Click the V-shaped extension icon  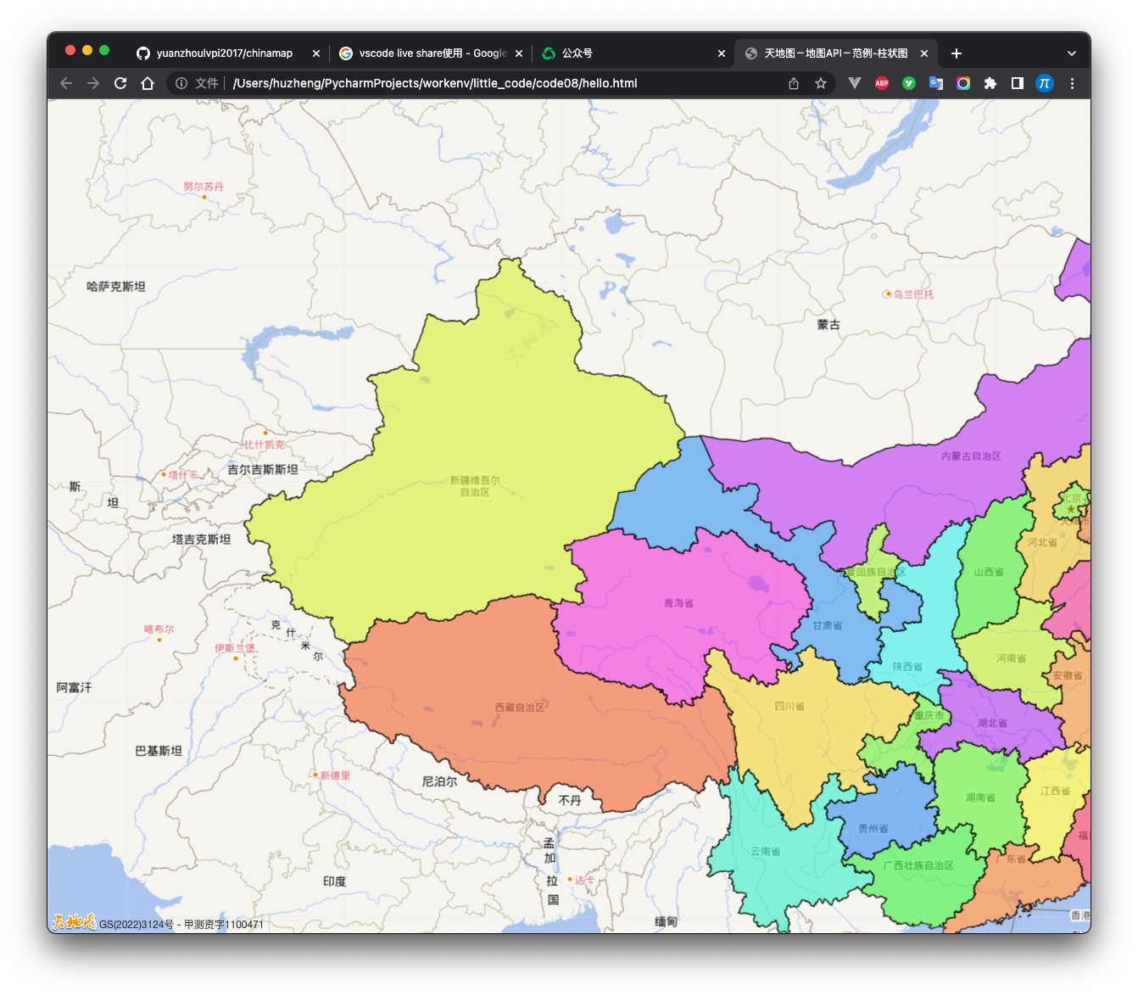point(855,83)
